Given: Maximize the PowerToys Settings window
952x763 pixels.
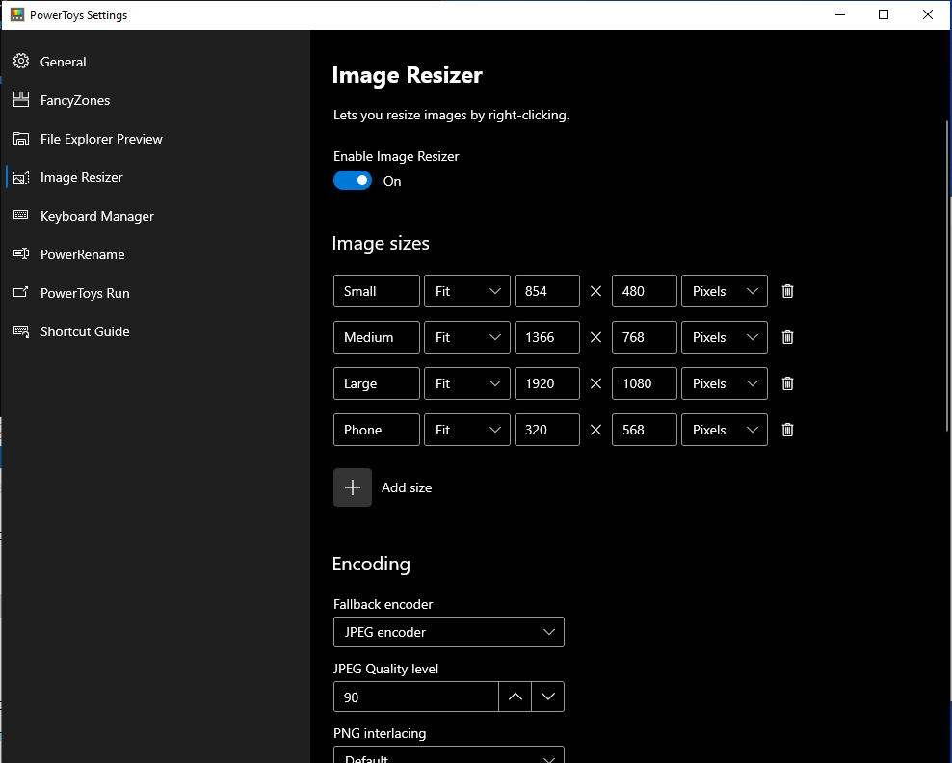Looking at the screenshot, I should coord(884,14).
